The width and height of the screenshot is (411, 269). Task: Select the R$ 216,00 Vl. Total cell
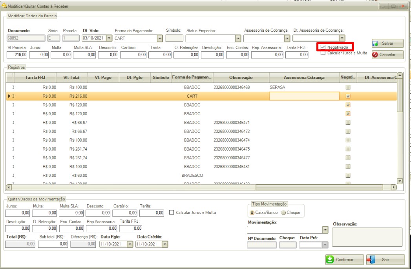pos(72,96)
